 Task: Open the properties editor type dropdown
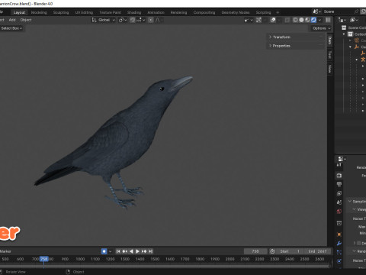(342, 159)
